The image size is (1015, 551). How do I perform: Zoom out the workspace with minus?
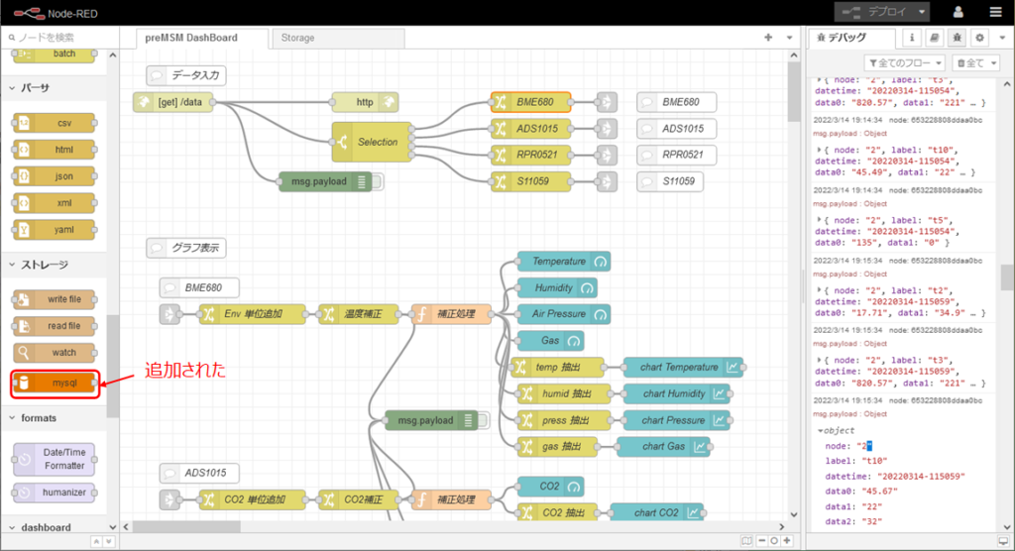(762, 541)
